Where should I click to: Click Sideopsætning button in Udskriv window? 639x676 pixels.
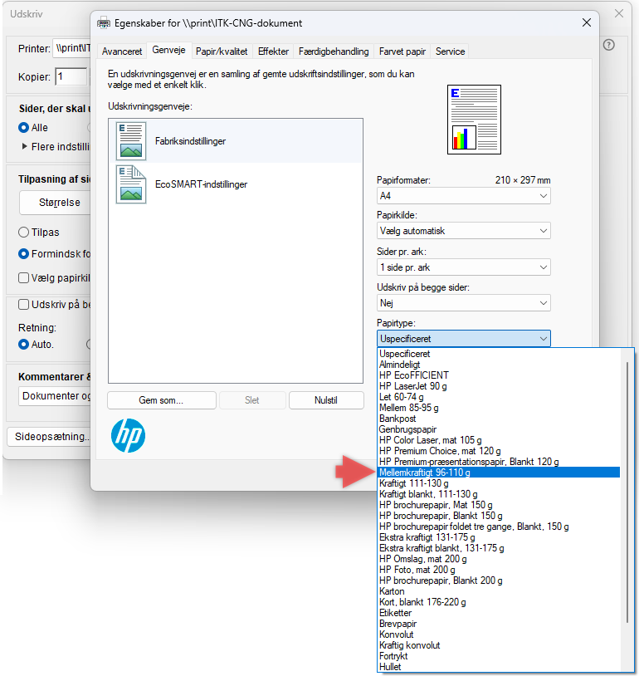[49, 436]
